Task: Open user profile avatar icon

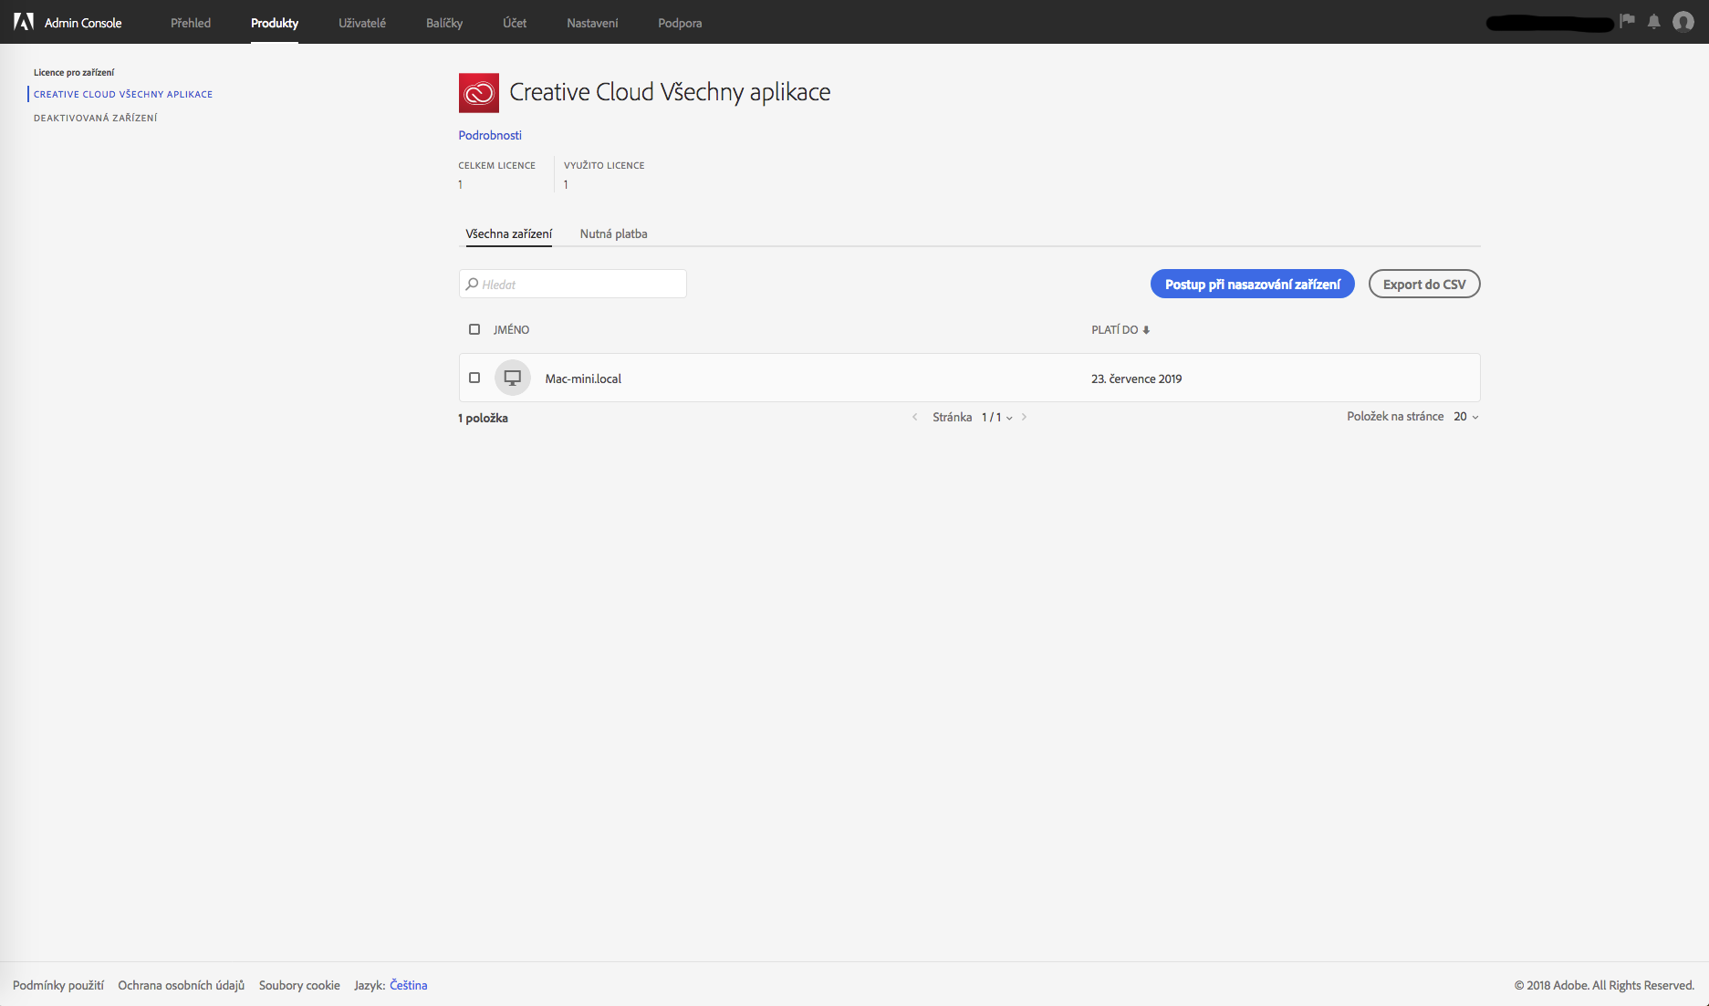Action: [1683, 22]
